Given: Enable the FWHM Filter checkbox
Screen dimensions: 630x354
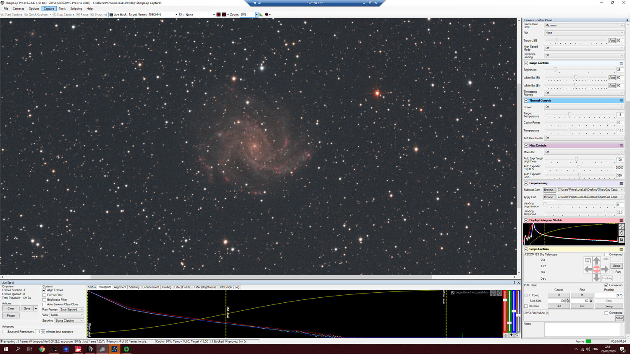Looking at the screenshot, I should (x=44, y=295).
